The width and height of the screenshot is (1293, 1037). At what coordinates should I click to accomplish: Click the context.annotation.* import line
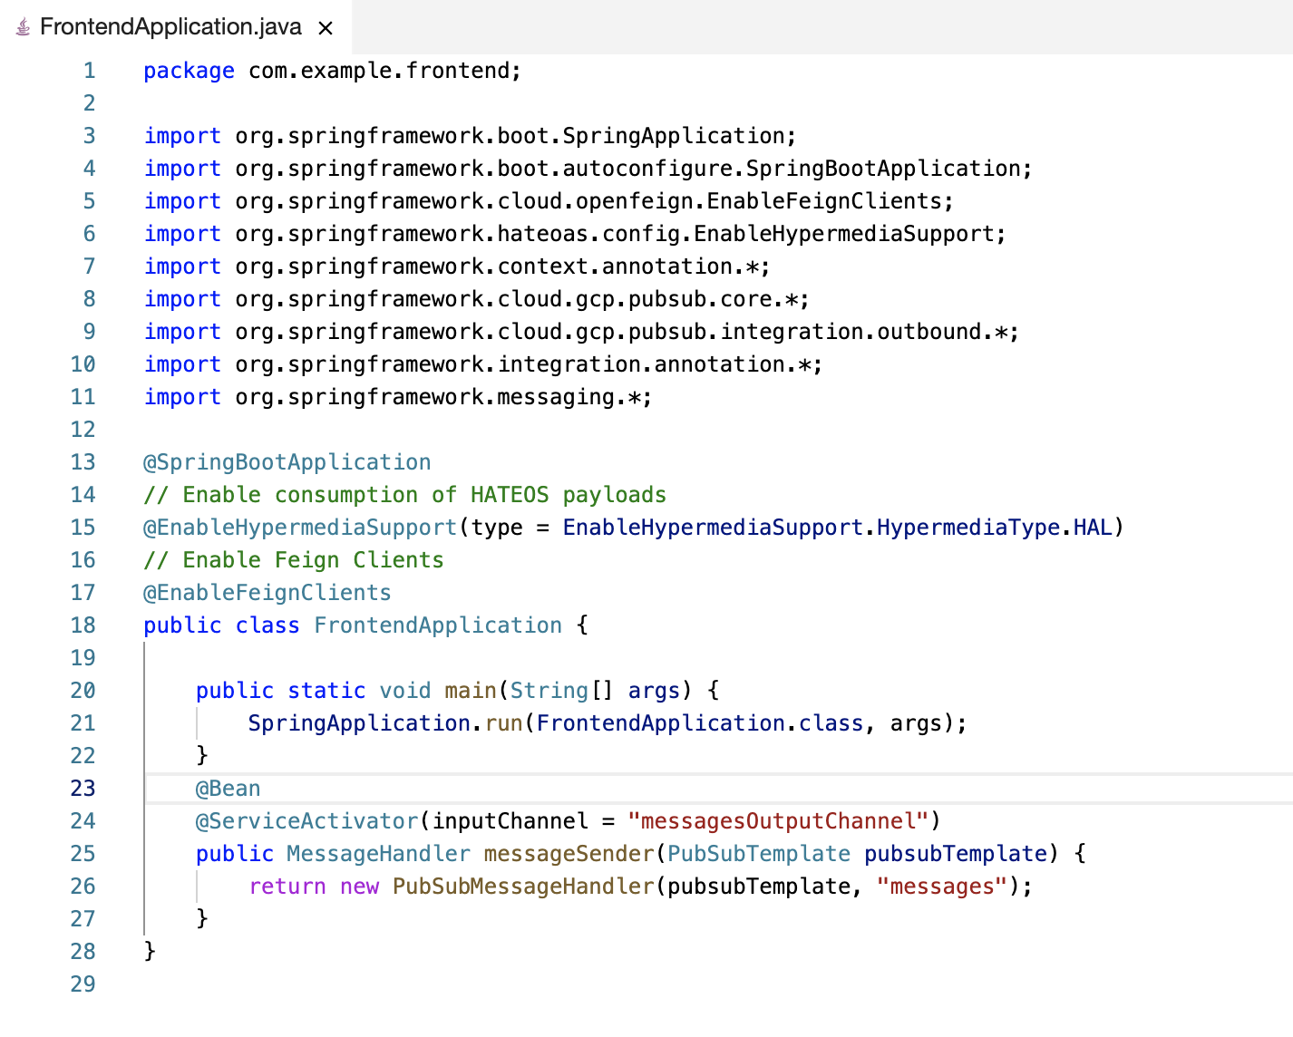point(457,267)
